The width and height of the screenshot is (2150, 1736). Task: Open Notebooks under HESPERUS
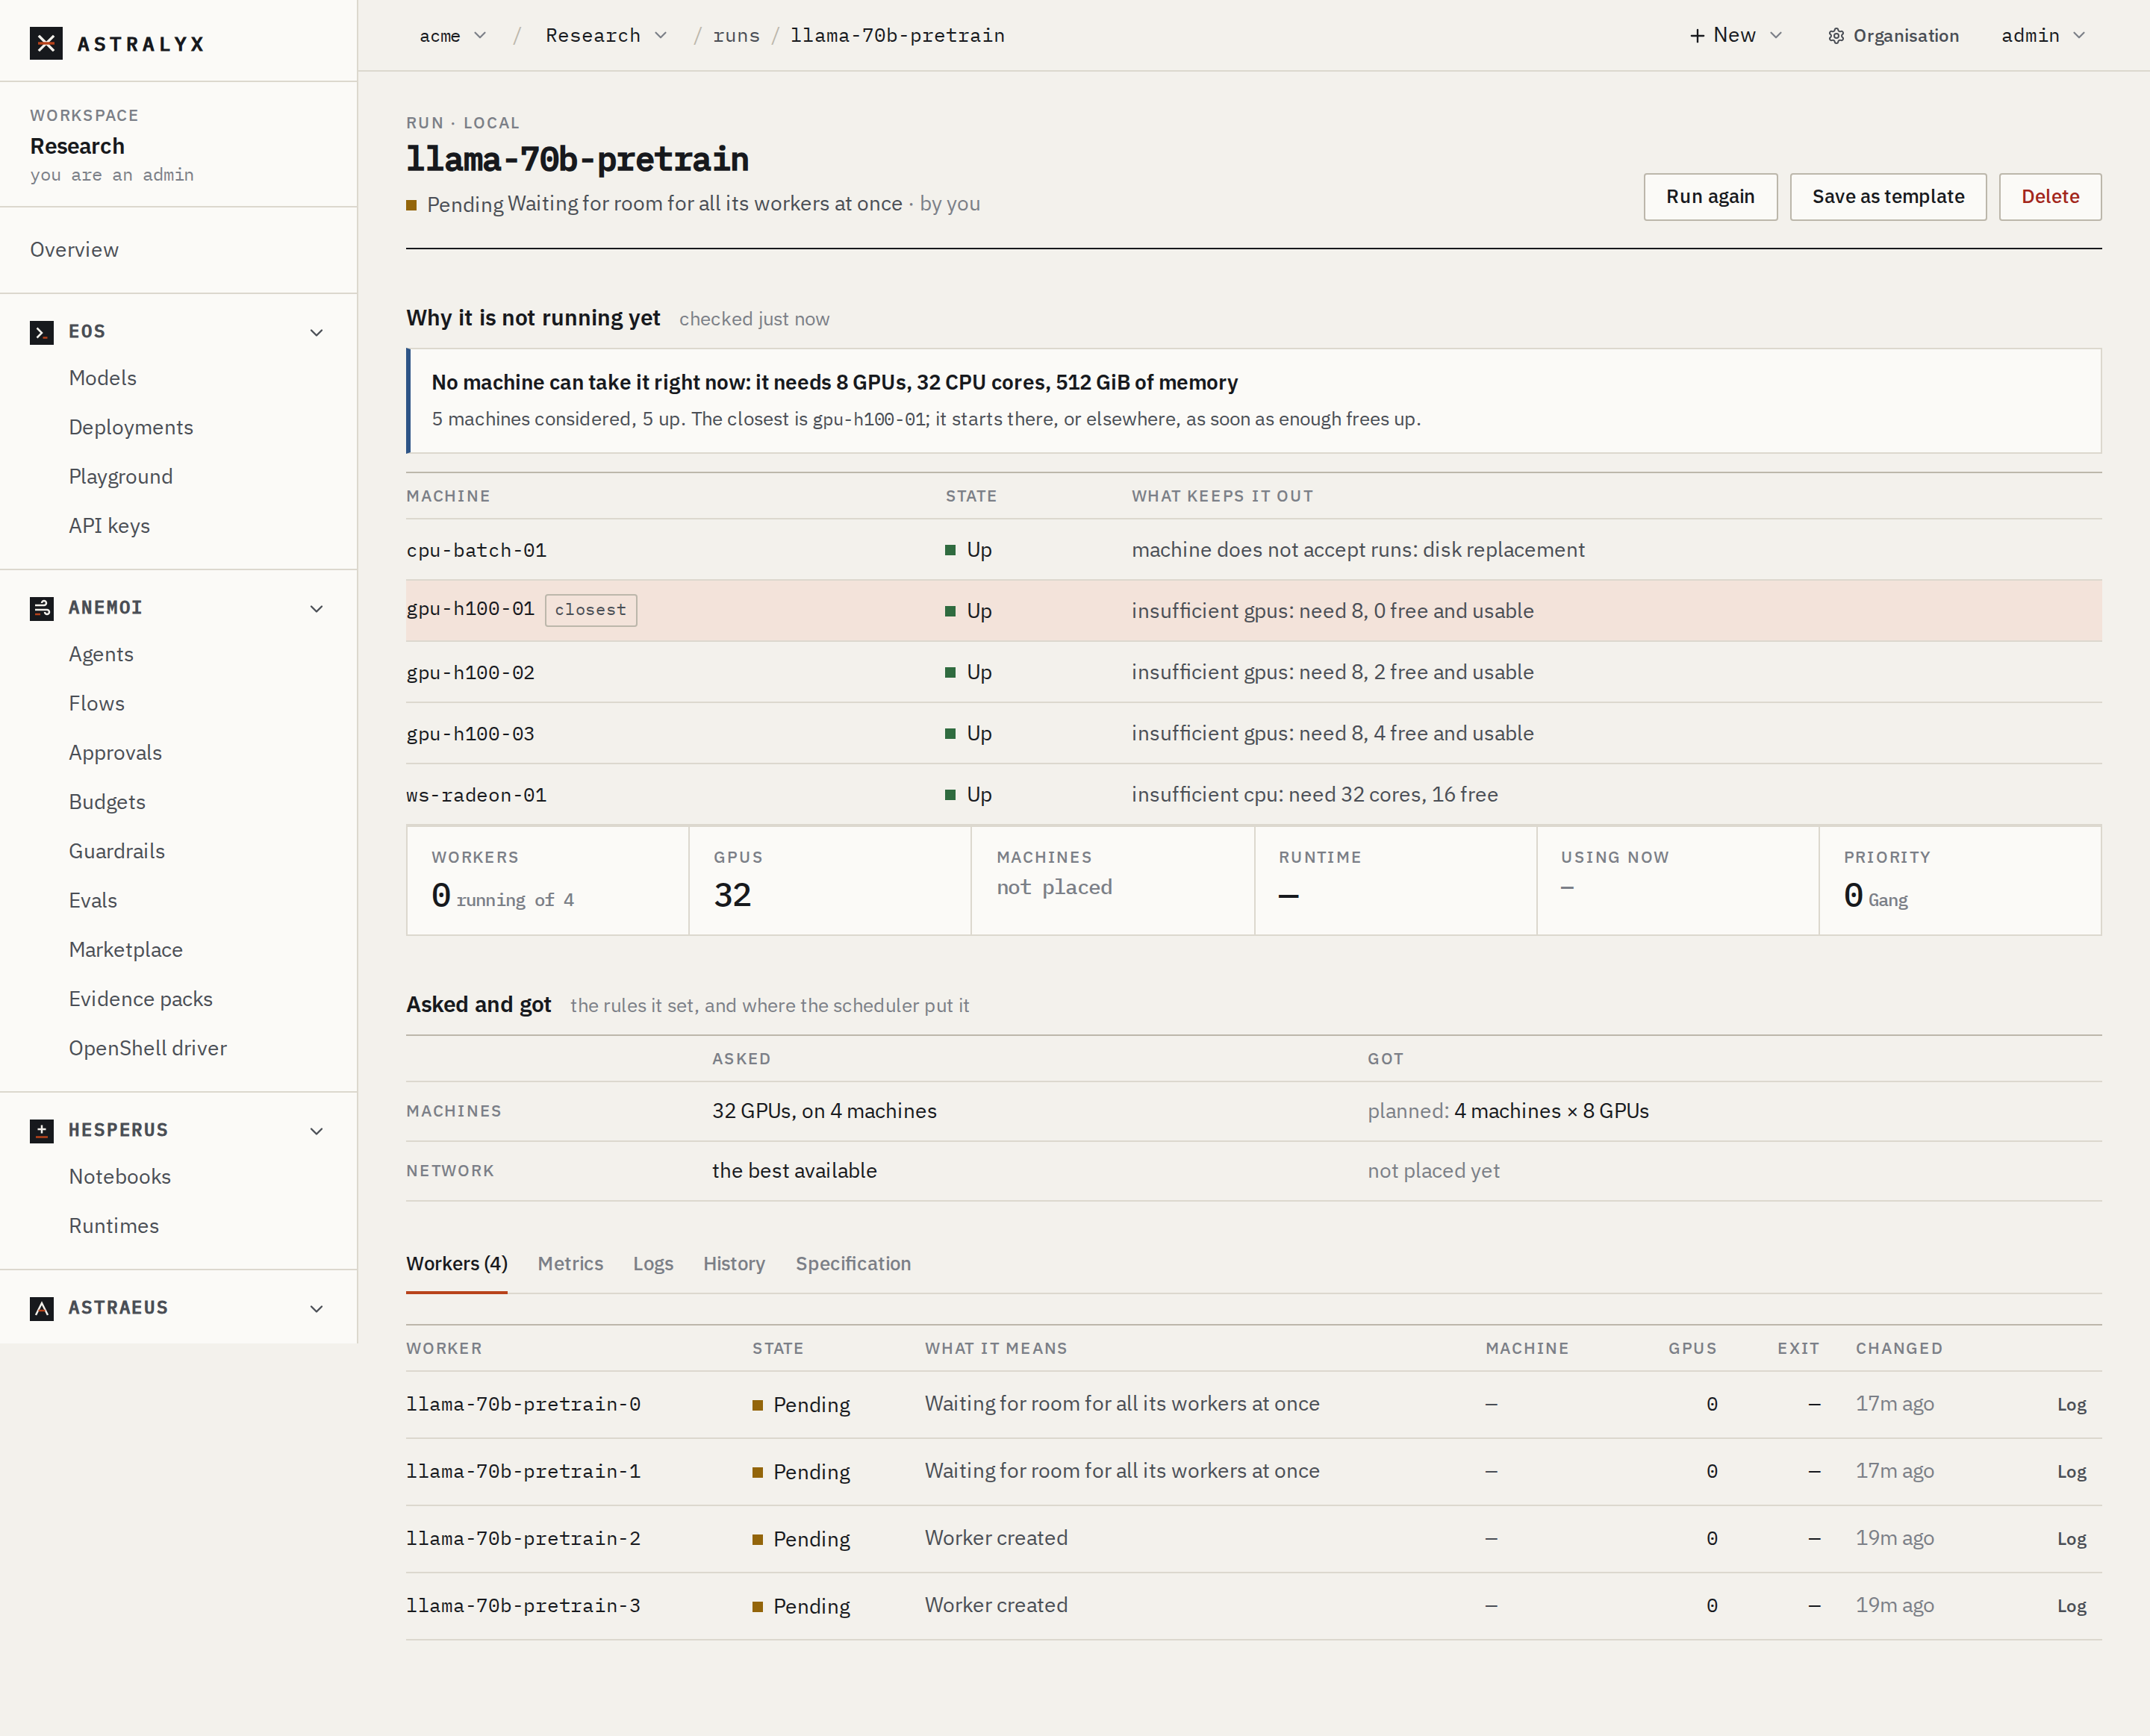click(120, 1177)
